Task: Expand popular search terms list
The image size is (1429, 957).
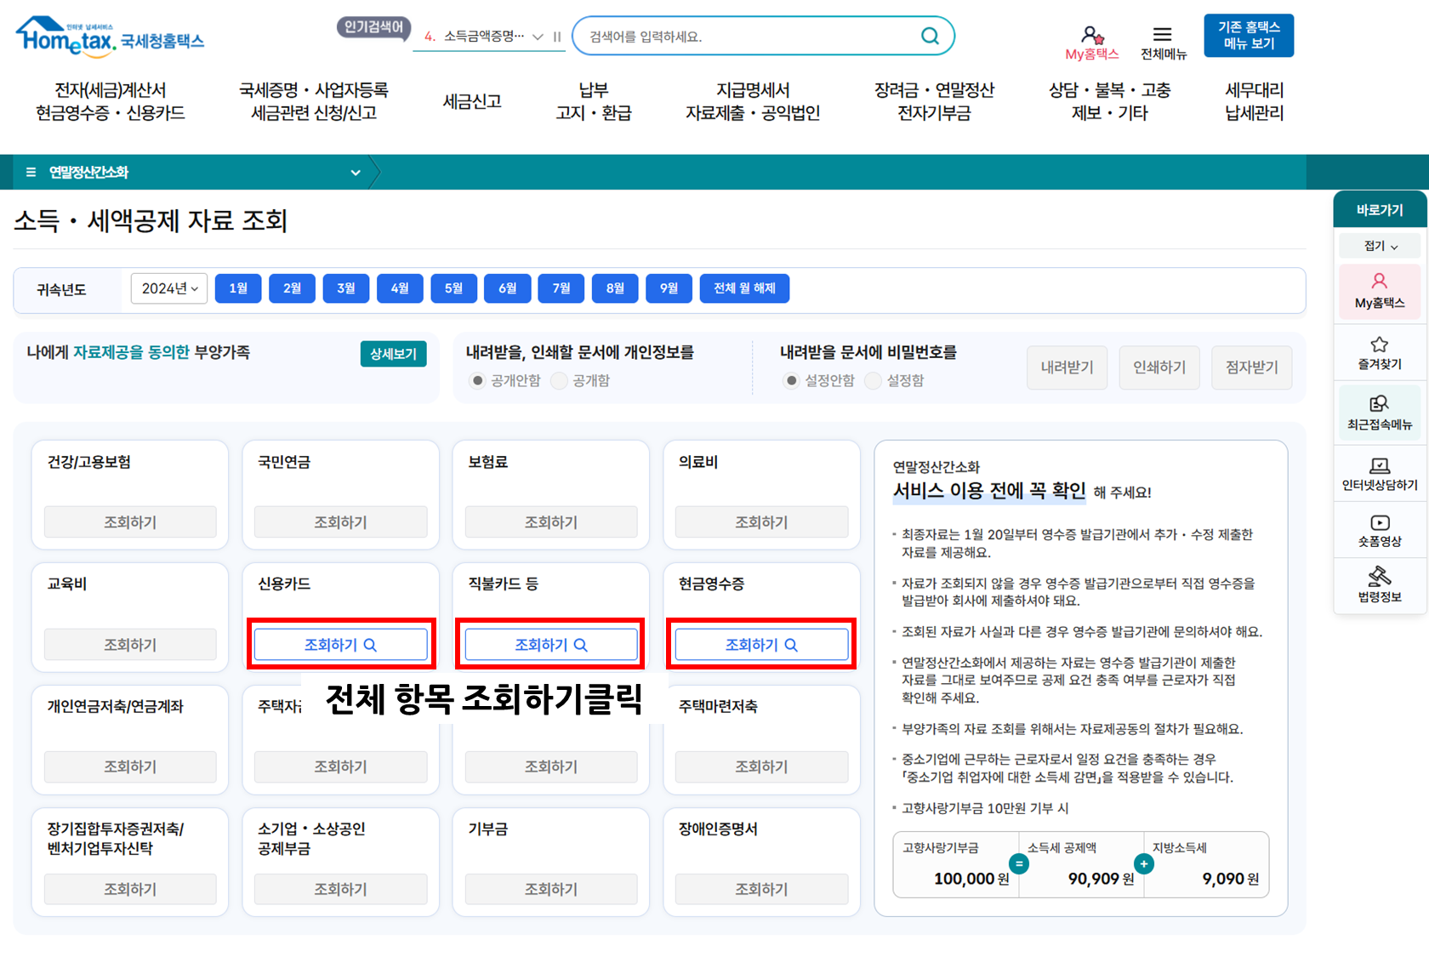Action: click(x=538, y=37)
